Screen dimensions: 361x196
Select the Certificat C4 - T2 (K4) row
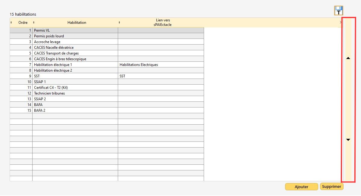[x=75, y=88]
